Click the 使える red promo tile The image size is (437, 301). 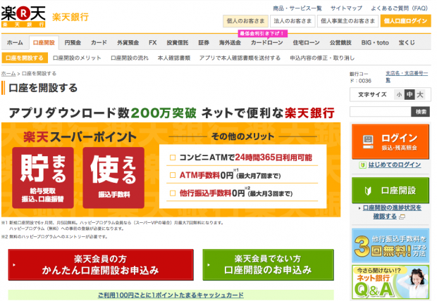[x=113, y=178]
